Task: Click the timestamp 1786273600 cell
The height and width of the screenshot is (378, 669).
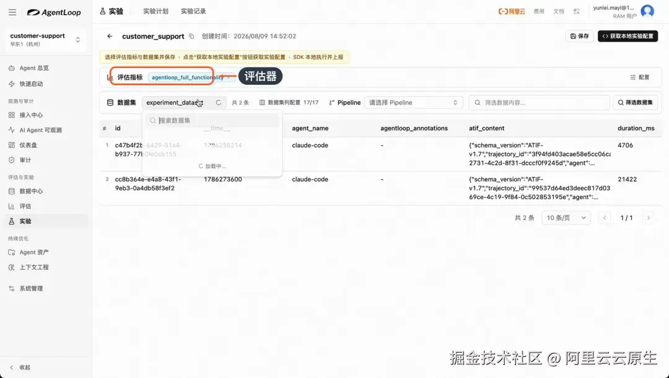Action: [223, 179]
